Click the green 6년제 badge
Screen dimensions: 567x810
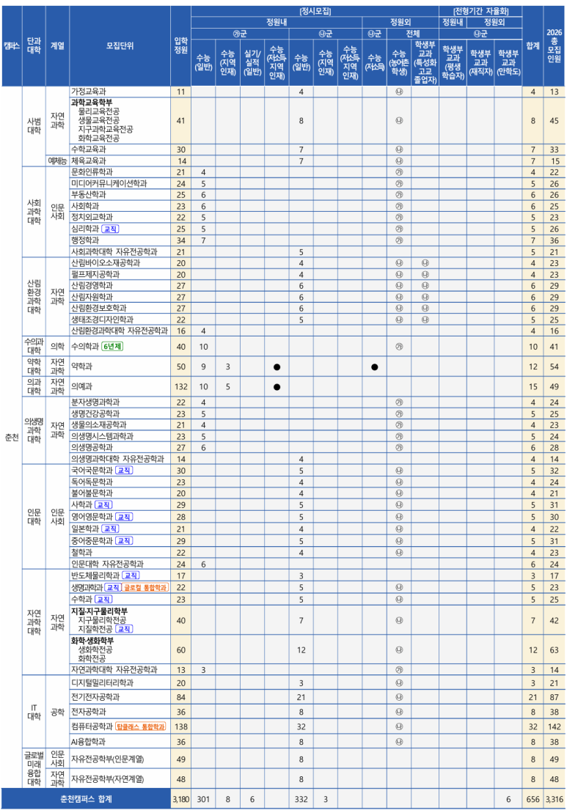tap(112, 347)
